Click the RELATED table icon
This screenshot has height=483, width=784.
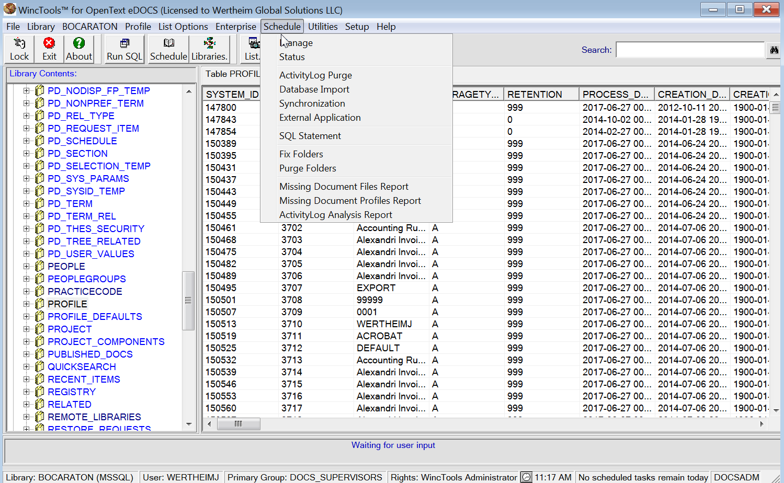click(x=40, y=405)
